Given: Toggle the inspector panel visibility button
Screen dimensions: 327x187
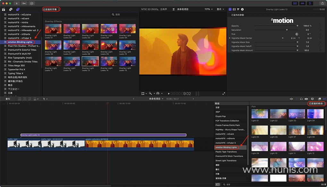Looking at the screenshot, I should coord(310,3).
